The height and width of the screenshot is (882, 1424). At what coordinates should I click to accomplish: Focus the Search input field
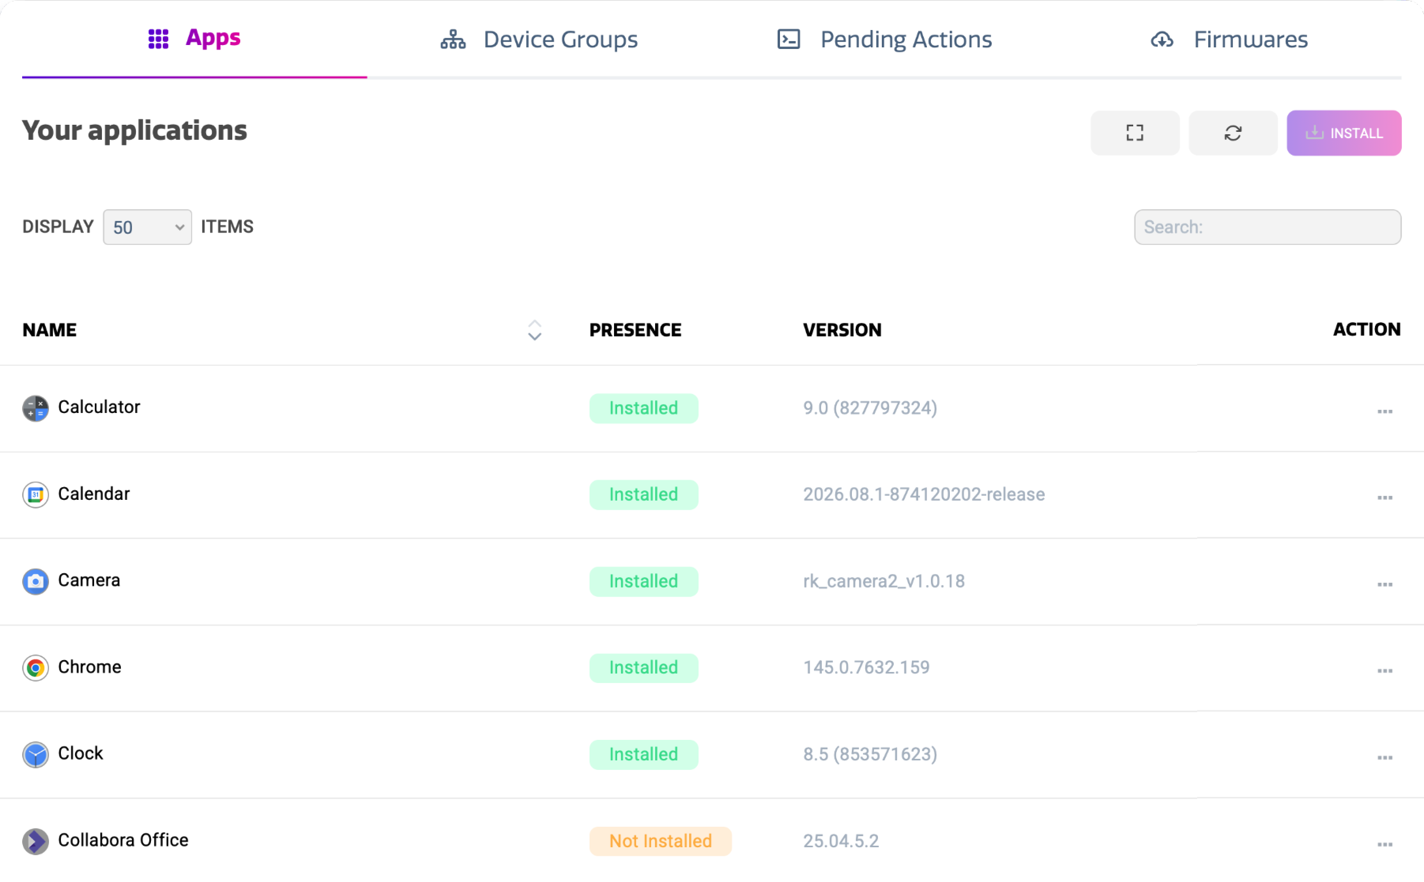1267,227
